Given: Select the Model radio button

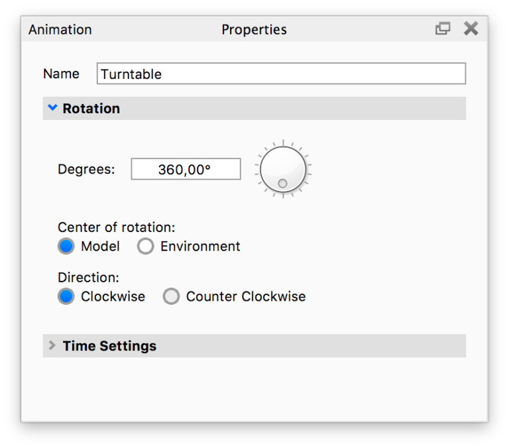Looking at the screenshot, I should tap(66, 247).
